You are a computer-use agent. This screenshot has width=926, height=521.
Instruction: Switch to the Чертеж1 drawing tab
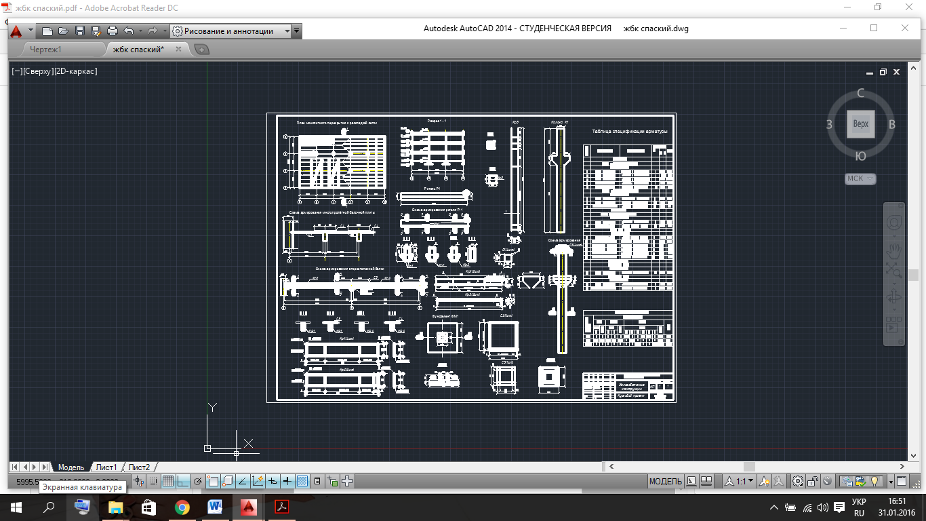click(46, 50)
